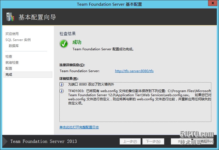Viewport: 219px width, 150px height.
Task: Close the configuration window with X
Action: point(213,3)
